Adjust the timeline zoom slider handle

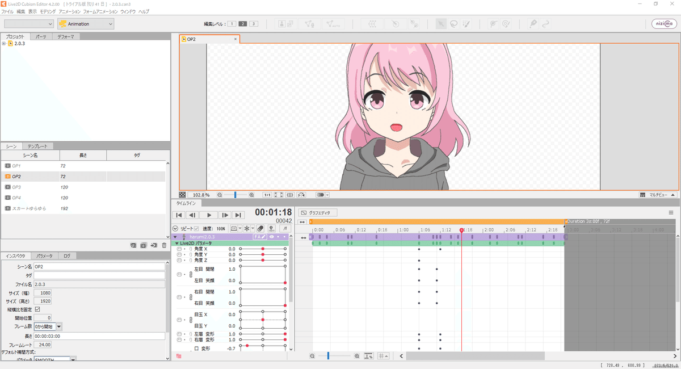[328, 356]
